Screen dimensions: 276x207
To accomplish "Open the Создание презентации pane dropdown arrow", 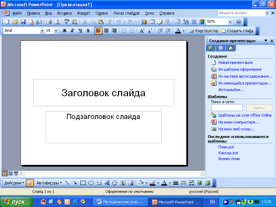I will [266, 41].
